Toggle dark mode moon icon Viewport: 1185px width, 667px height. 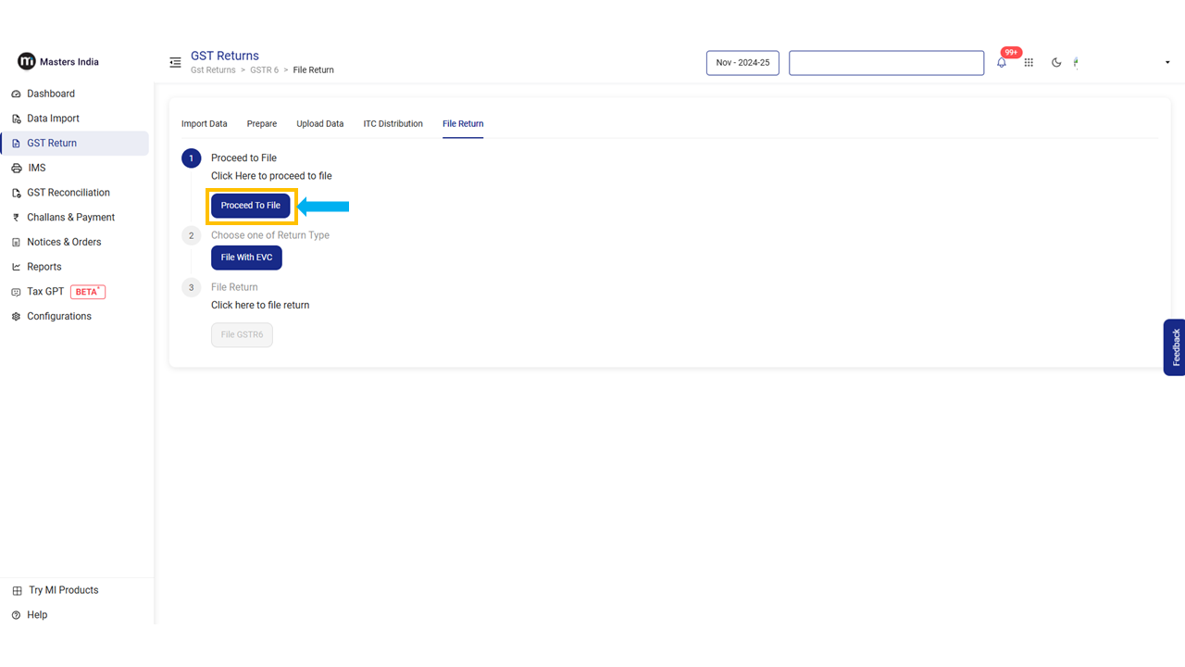tap(1056, 63)
